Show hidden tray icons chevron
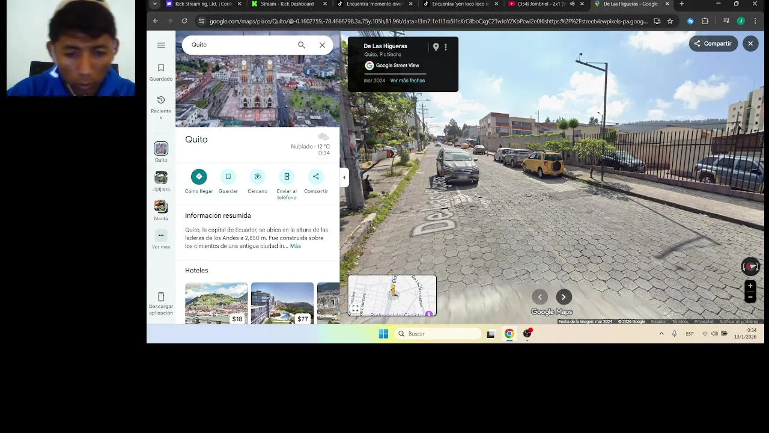Viewport: 769px width, 433px height. click(x=661, y=334)
